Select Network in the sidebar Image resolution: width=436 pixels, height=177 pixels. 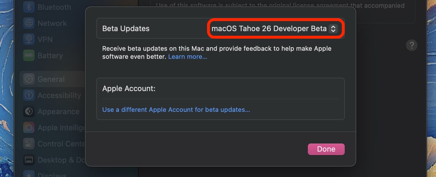52,23
